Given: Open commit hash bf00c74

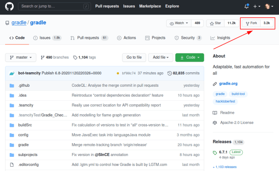Looking at the screenshot, I should tap(129, 74).
